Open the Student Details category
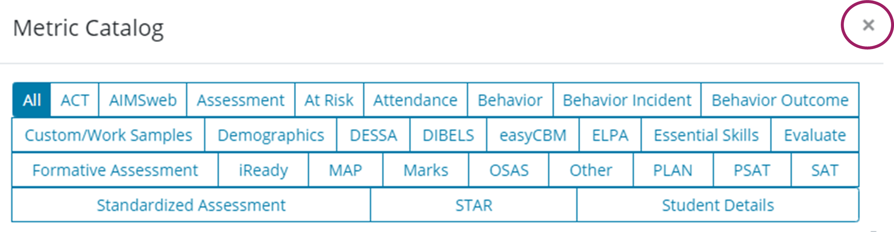894x232 pixels. pos(717,205)
